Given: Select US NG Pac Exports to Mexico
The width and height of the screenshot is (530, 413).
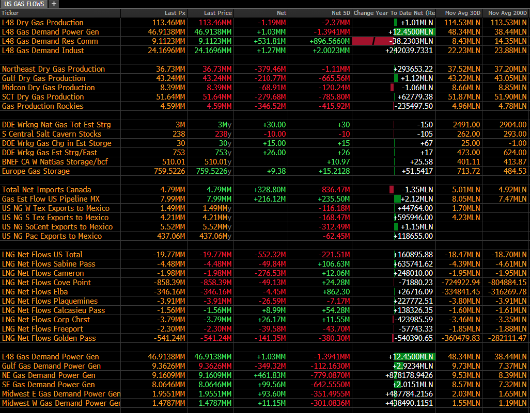Looking at the screenshot, I should 52,236.
